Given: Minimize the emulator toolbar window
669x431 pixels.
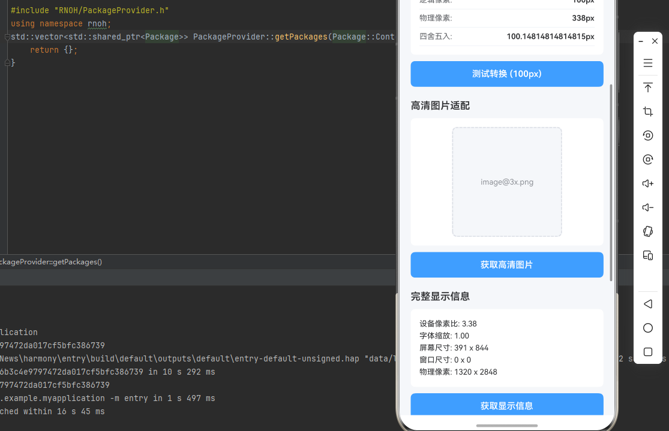Looking at the screenshot, I should (x=641, y=41).
